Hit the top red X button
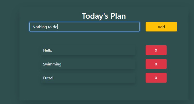This screenshot has height=104, width=194. point(156,50)
